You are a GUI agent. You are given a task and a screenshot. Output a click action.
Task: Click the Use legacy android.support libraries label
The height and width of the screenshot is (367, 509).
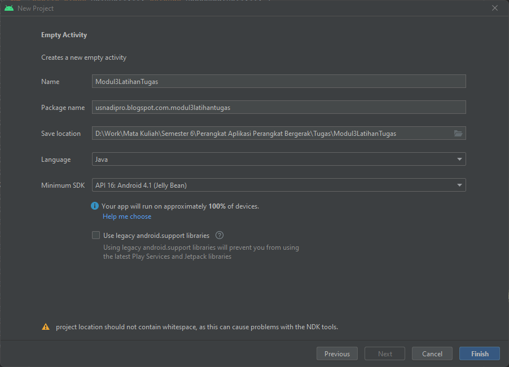tap(156, 236)
